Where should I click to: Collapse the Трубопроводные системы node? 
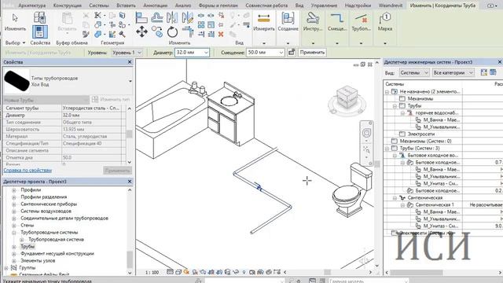[x=14, y=233]
